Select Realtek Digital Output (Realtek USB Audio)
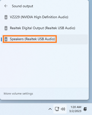 click(x=44, y=28)
